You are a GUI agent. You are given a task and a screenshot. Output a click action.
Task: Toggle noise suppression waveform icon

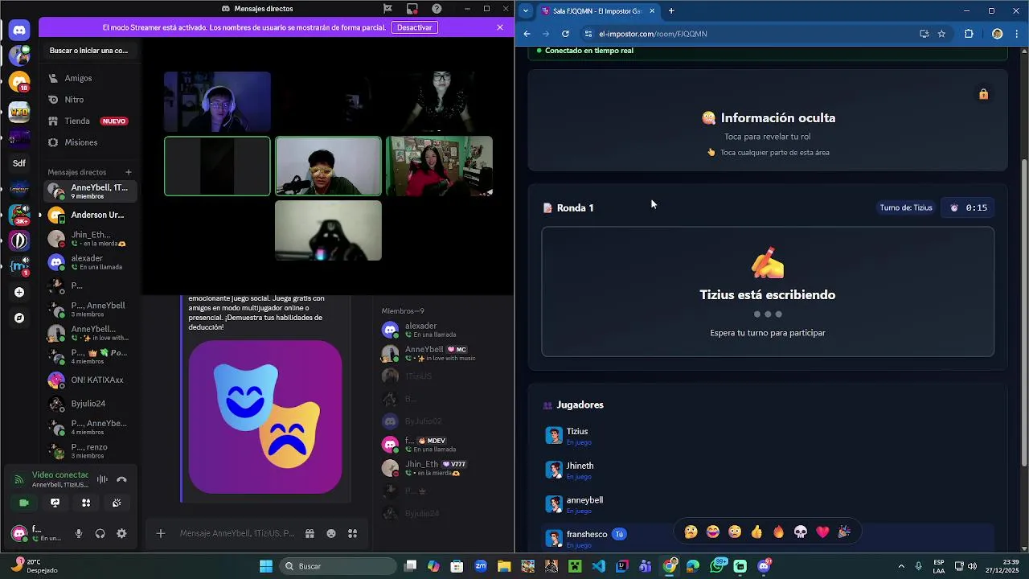[x=102, y=479]
